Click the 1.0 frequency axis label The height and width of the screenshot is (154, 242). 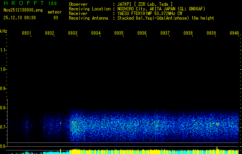click(3, 69)
